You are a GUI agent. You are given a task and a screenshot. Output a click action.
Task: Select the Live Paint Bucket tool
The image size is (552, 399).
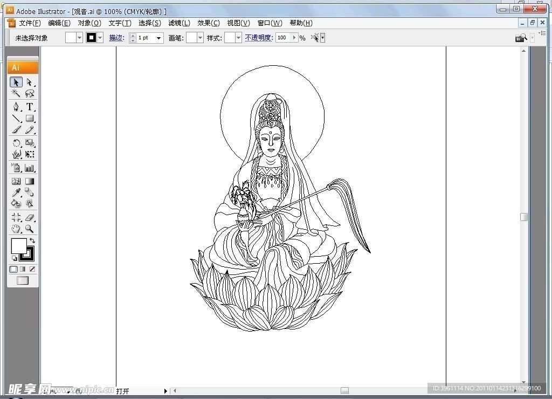16,204
